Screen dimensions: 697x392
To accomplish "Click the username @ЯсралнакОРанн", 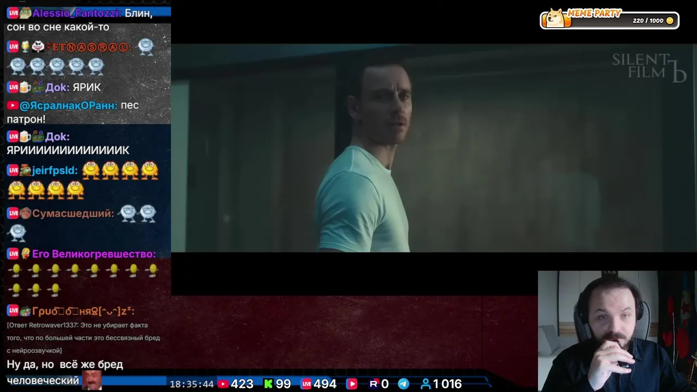I will click(68, 106).
